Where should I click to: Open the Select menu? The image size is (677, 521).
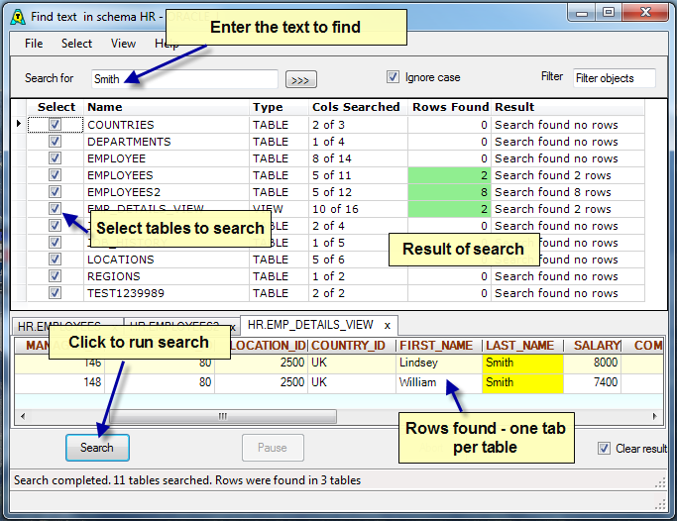(76, 44)
